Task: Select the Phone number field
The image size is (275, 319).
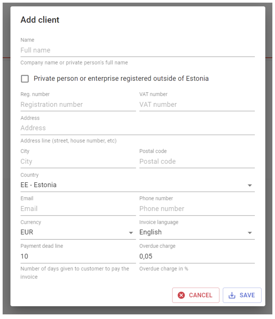Action: 197,209
